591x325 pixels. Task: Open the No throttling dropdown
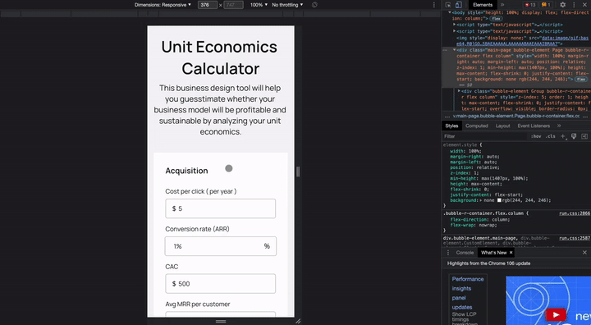point(287,5)
